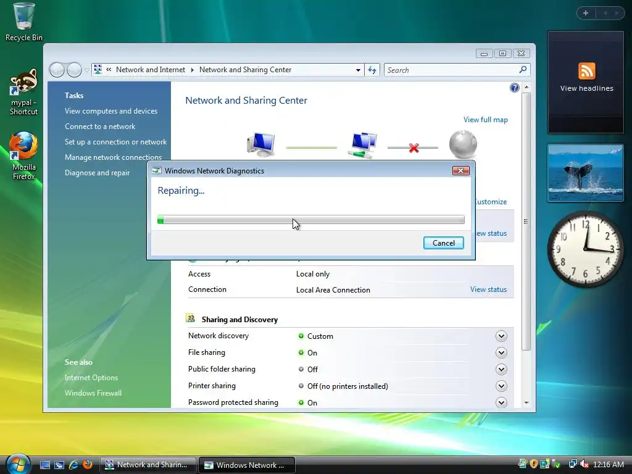Click the search magnifier icon
Viewport: 632px width, 474px height.
click(x=523, y=70)
